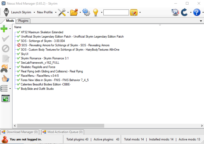Toggle the disabled icon of SOS Revealing Armors
The height and width of the screenshot is (144, 204).
(x=19, y=45)
